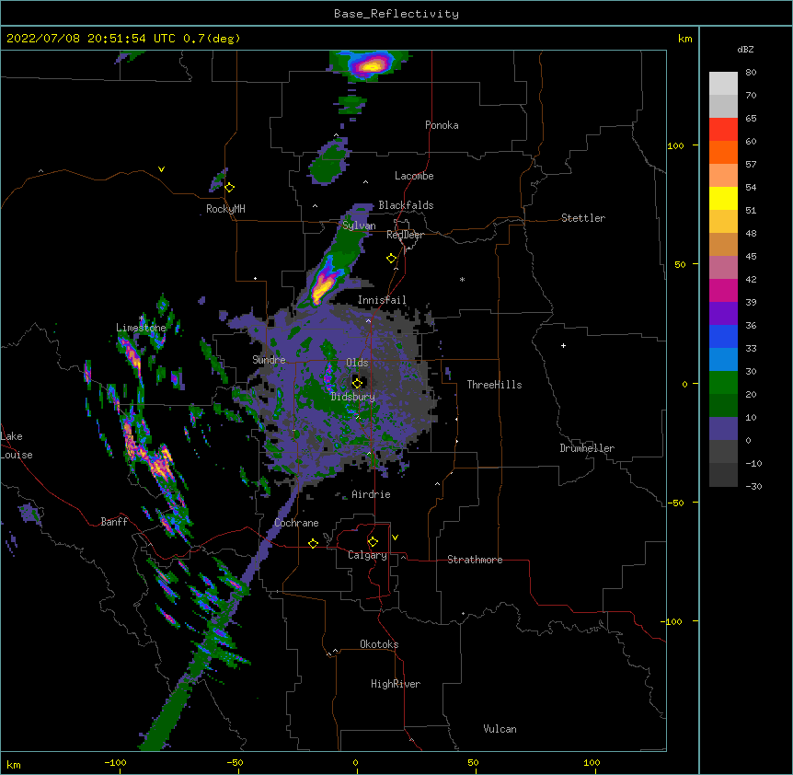Click the Vulcan label

click(500, 729)
